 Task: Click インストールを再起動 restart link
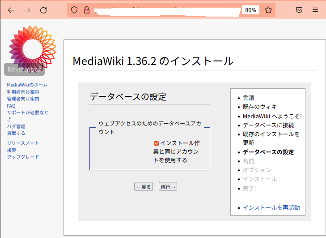click(271, 208)
